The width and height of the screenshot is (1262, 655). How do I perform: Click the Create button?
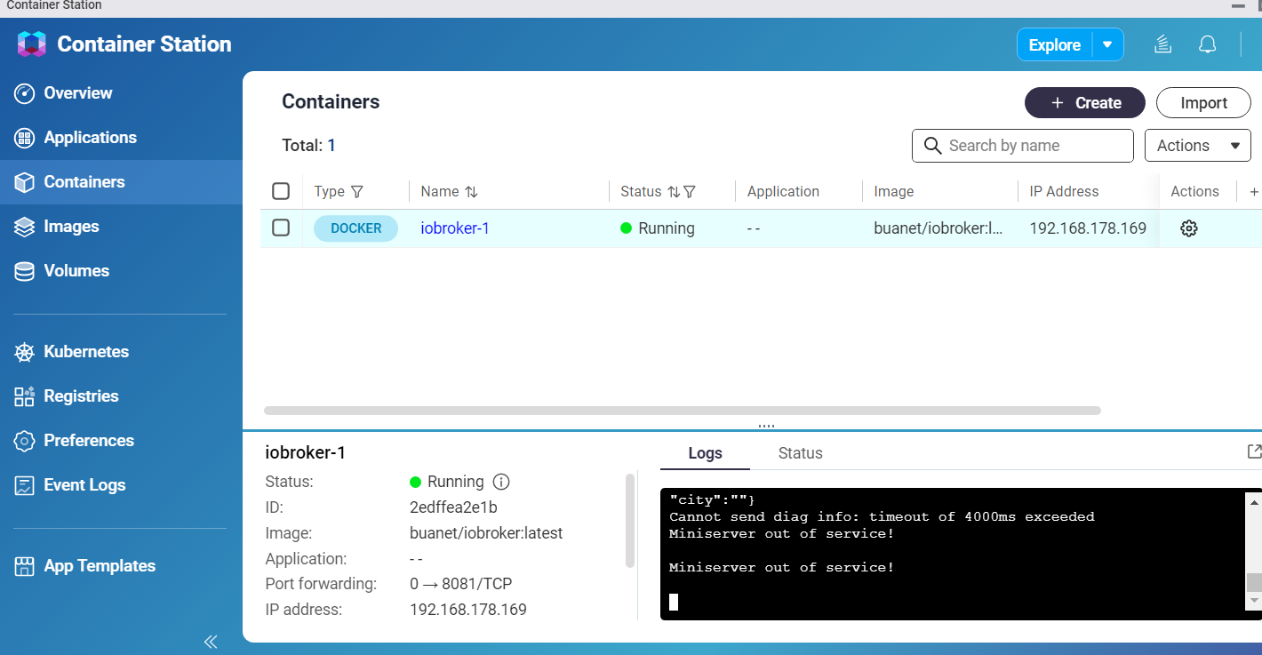(x=1084, y=103)
